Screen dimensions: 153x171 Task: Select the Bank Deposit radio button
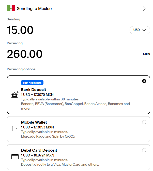pyautogui.click(x=144, y=81)
